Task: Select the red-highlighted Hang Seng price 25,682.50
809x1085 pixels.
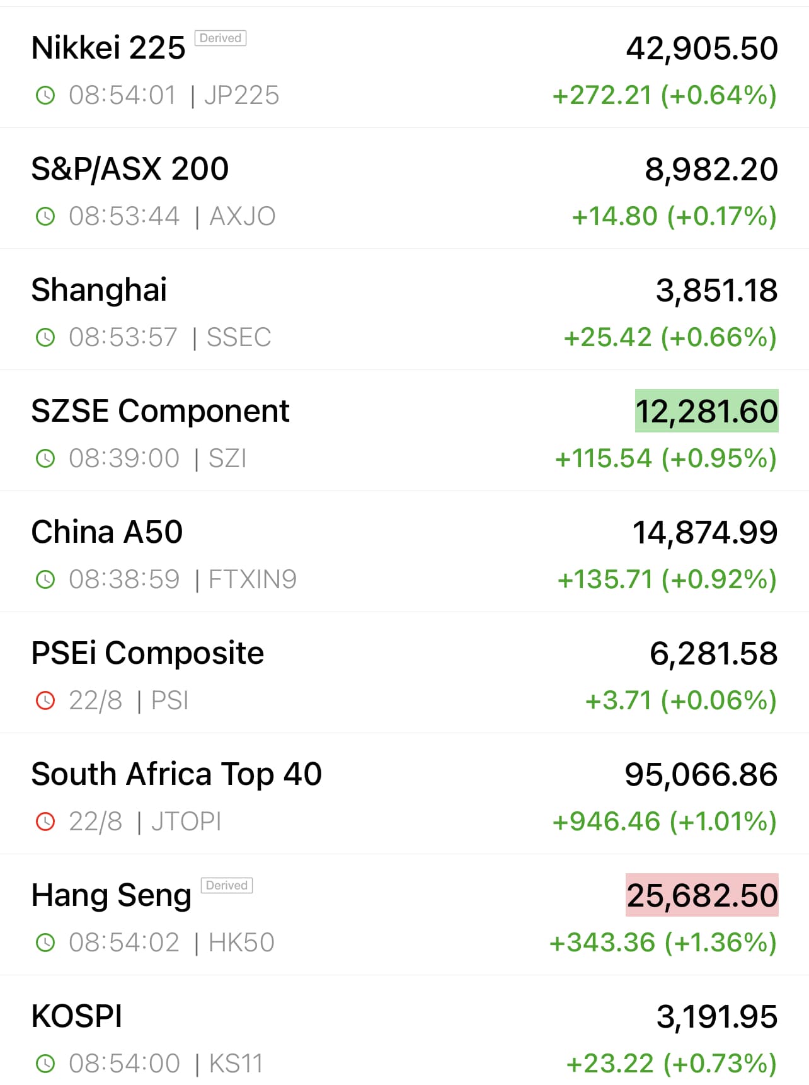Action: [702, 895]
